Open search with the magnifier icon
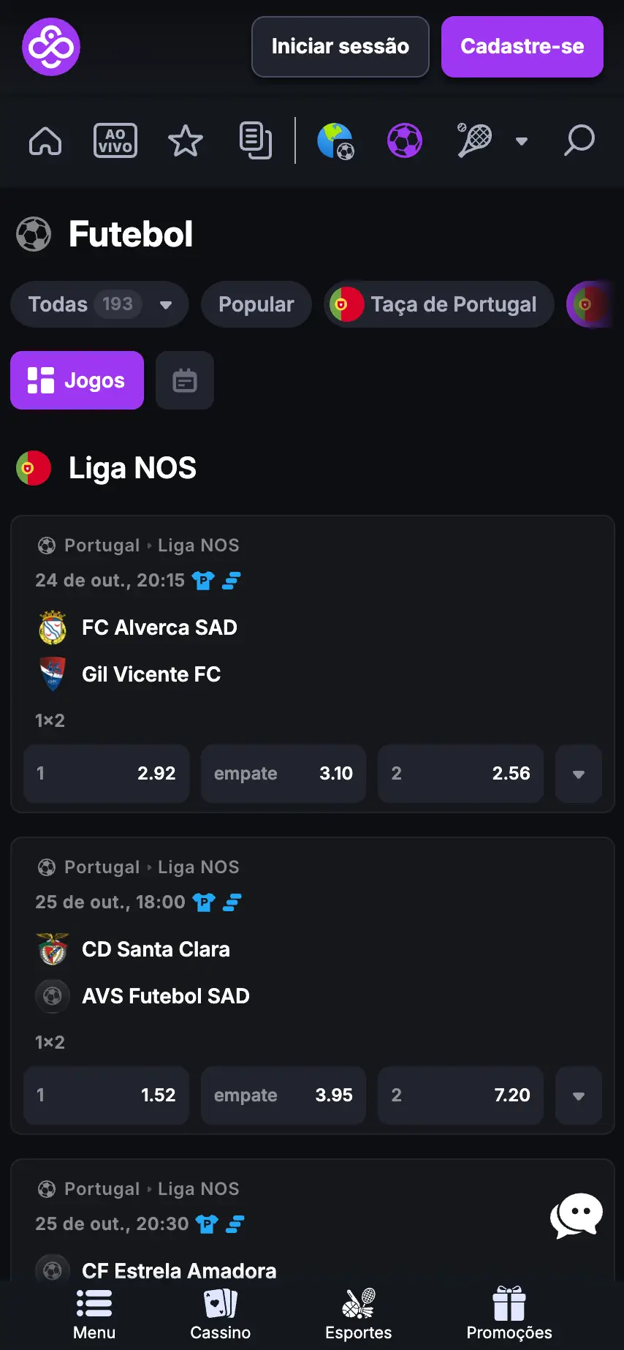 (x=579, y=140)
